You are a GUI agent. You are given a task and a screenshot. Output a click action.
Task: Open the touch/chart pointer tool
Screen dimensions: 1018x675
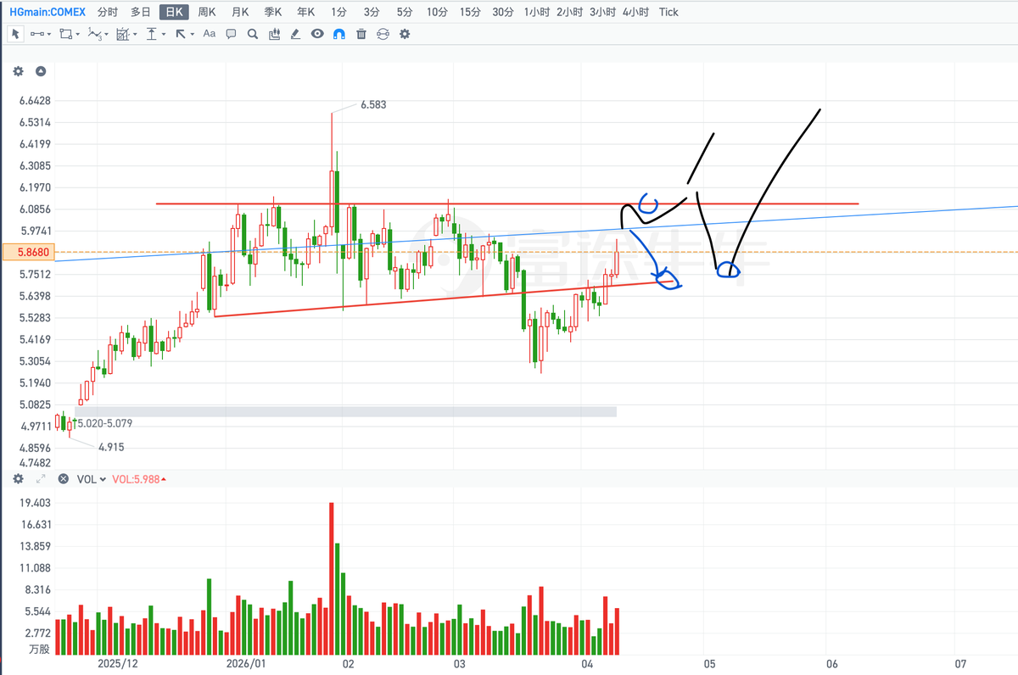click(274, 34)
